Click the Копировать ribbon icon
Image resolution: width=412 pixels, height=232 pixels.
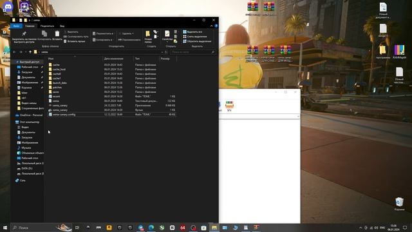[x=44, y=35]
